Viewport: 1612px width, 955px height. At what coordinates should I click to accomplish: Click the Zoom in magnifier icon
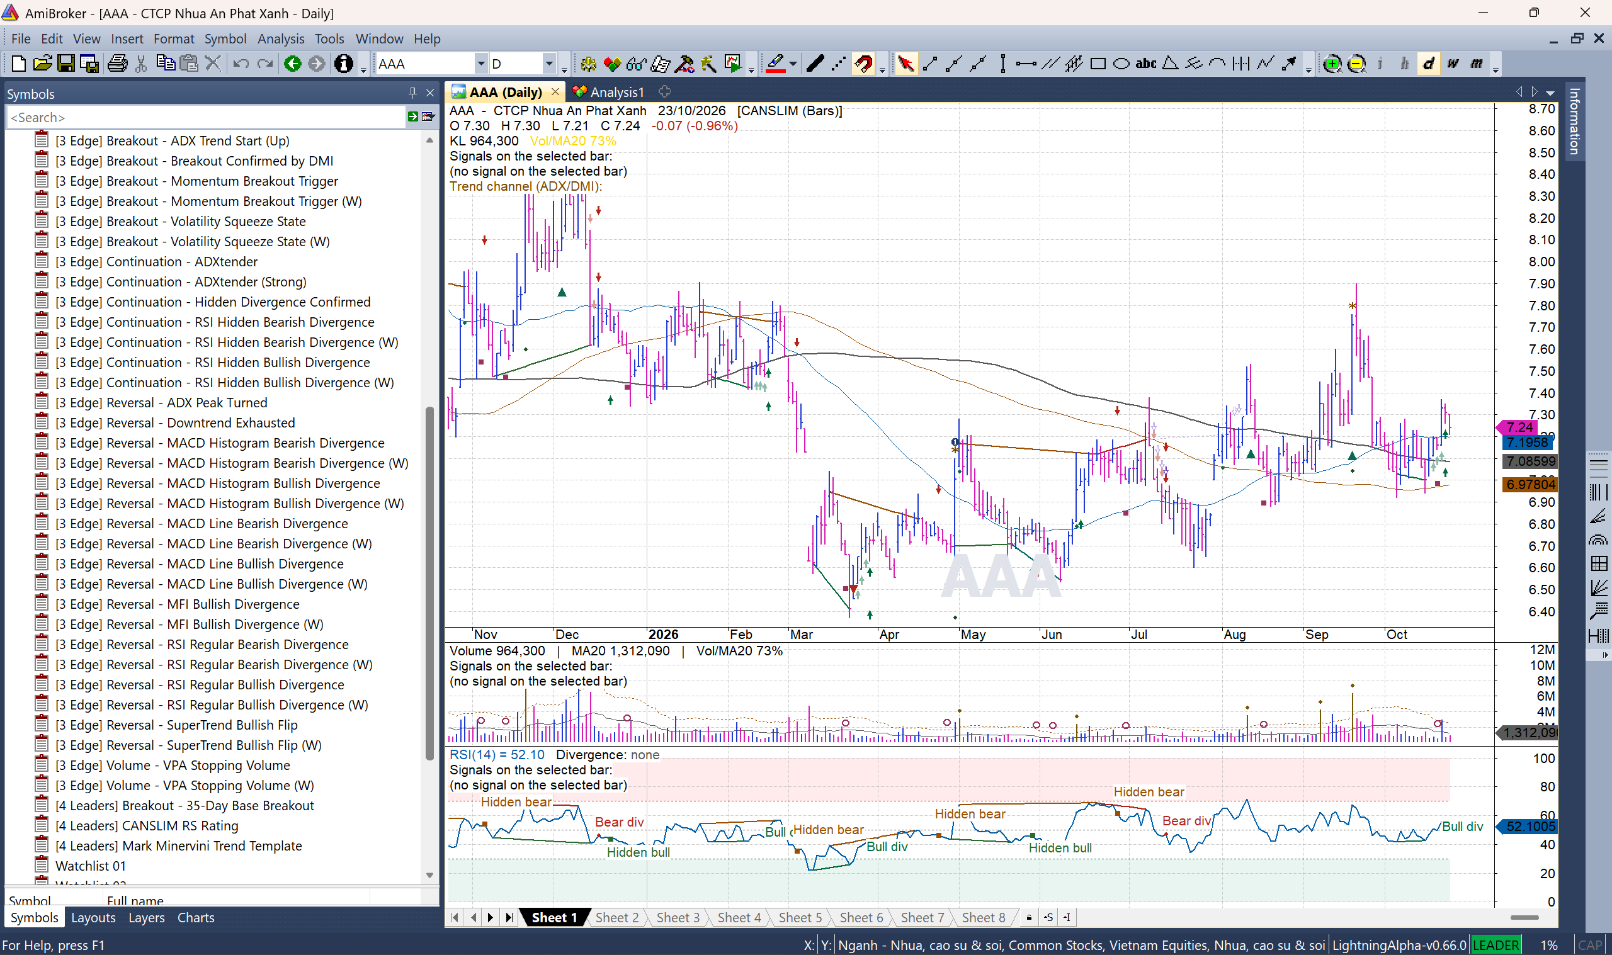coord(1332,64)
